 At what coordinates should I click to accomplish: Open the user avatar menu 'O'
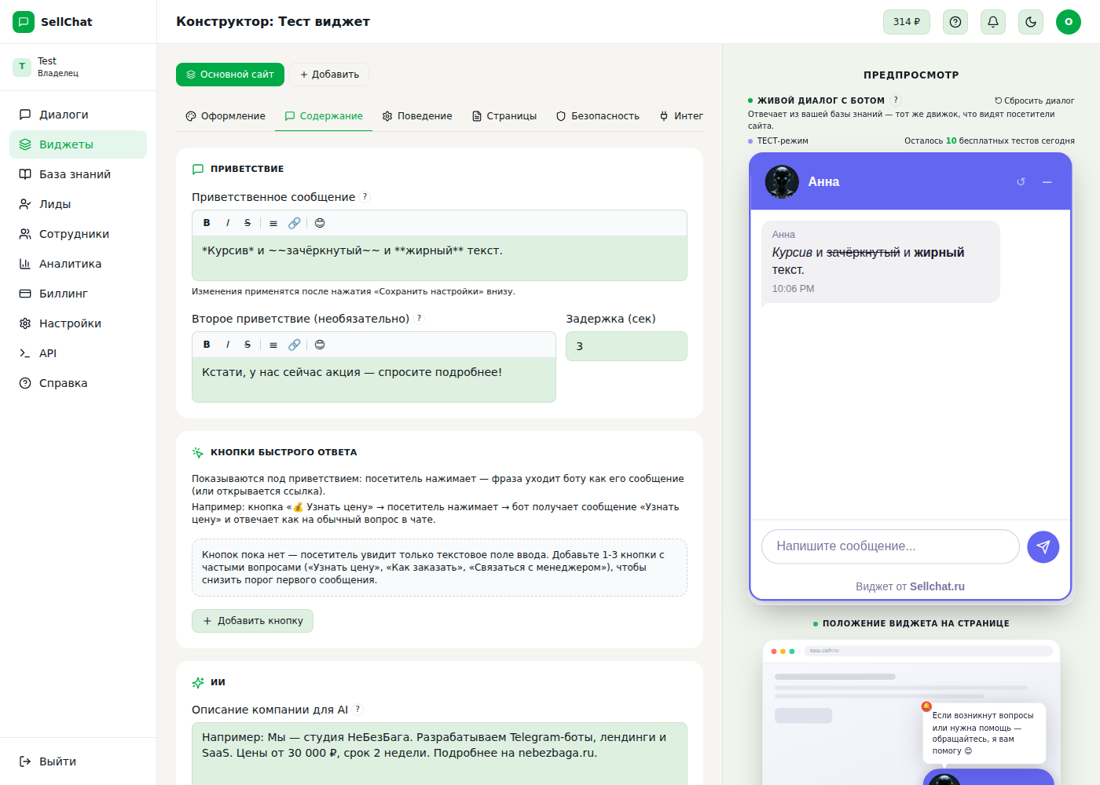1069,22
